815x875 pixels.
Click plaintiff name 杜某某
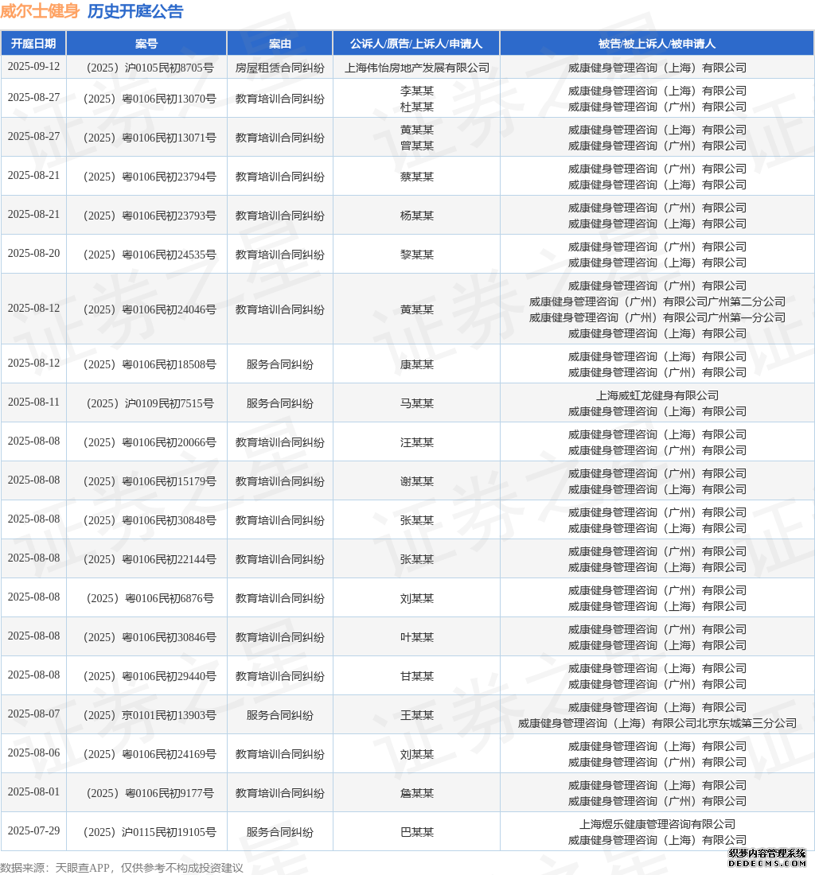416,107
